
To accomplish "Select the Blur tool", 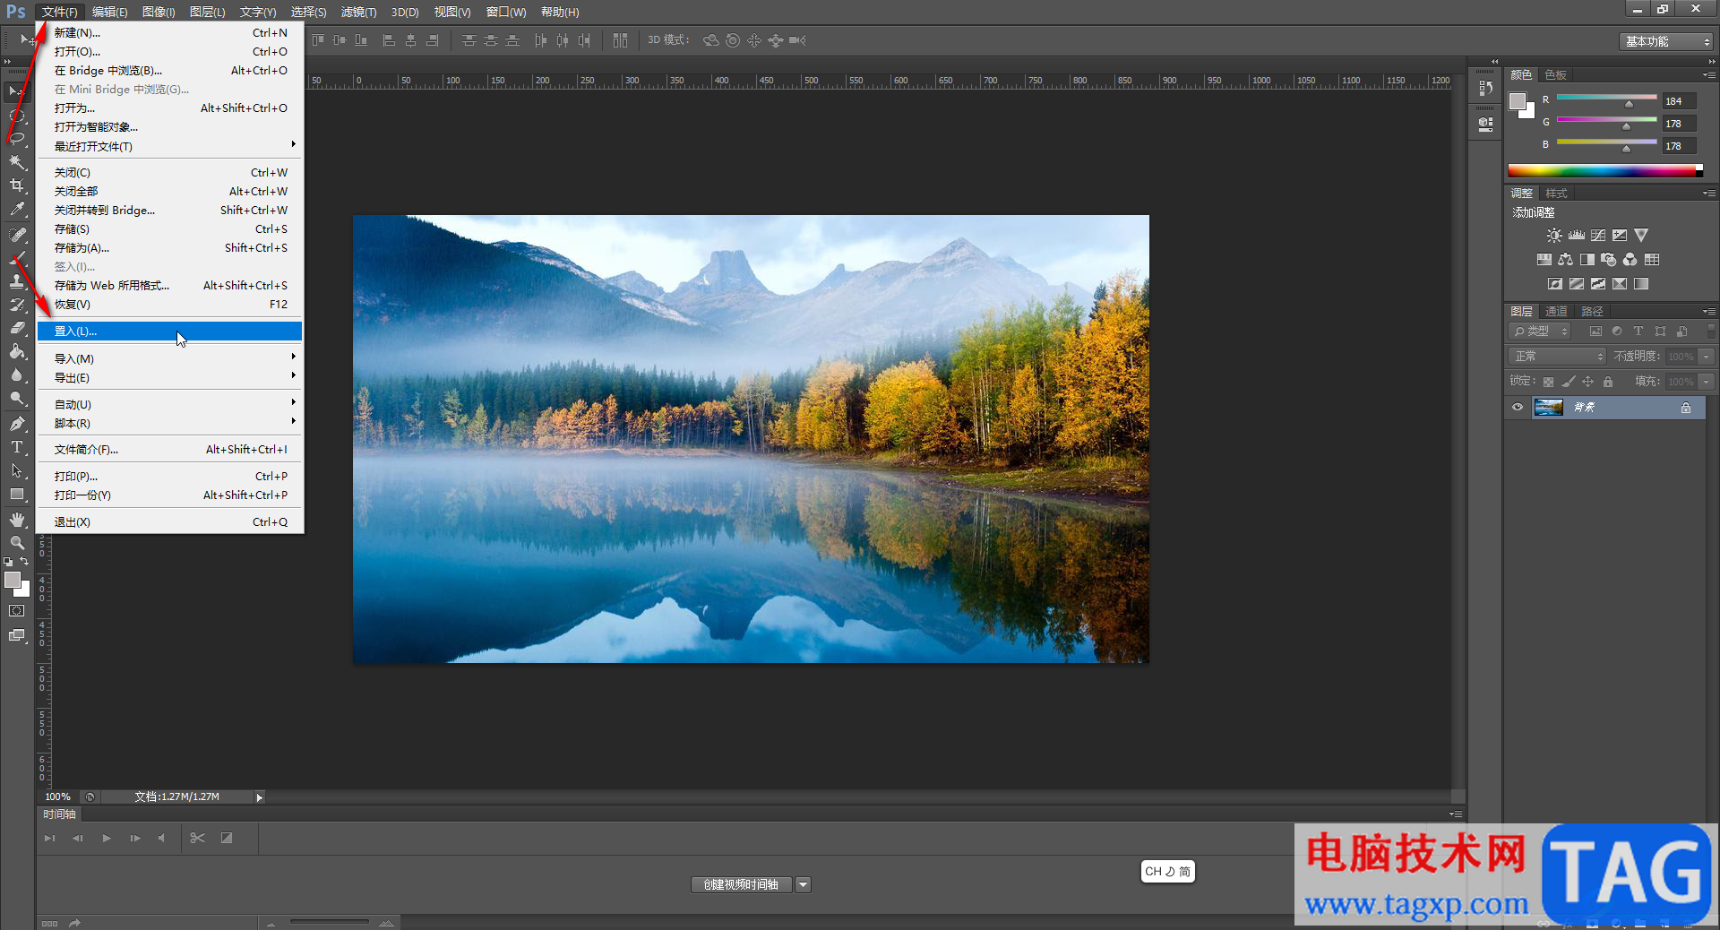I will (x=17, y=375).
